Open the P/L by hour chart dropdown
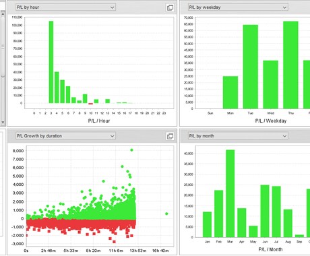Viewport: 310px width, 256px height. point(66,7)
